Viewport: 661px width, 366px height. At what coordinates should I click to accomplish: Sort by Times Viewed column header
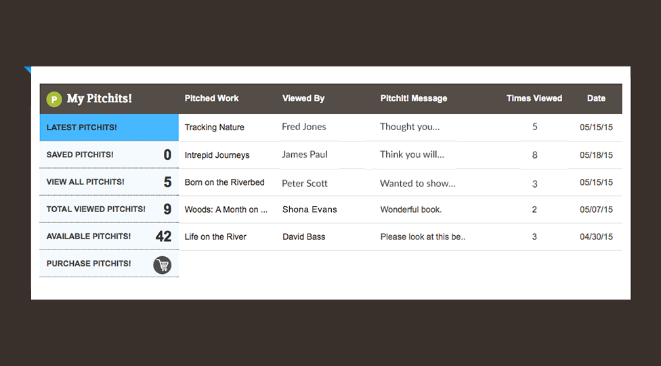point(534,98)
